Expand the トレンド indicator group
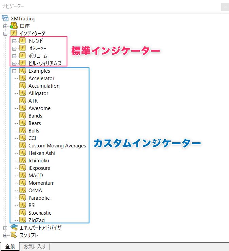The width and height of the screenshot is (229, 251). click(x=14, y=41)
